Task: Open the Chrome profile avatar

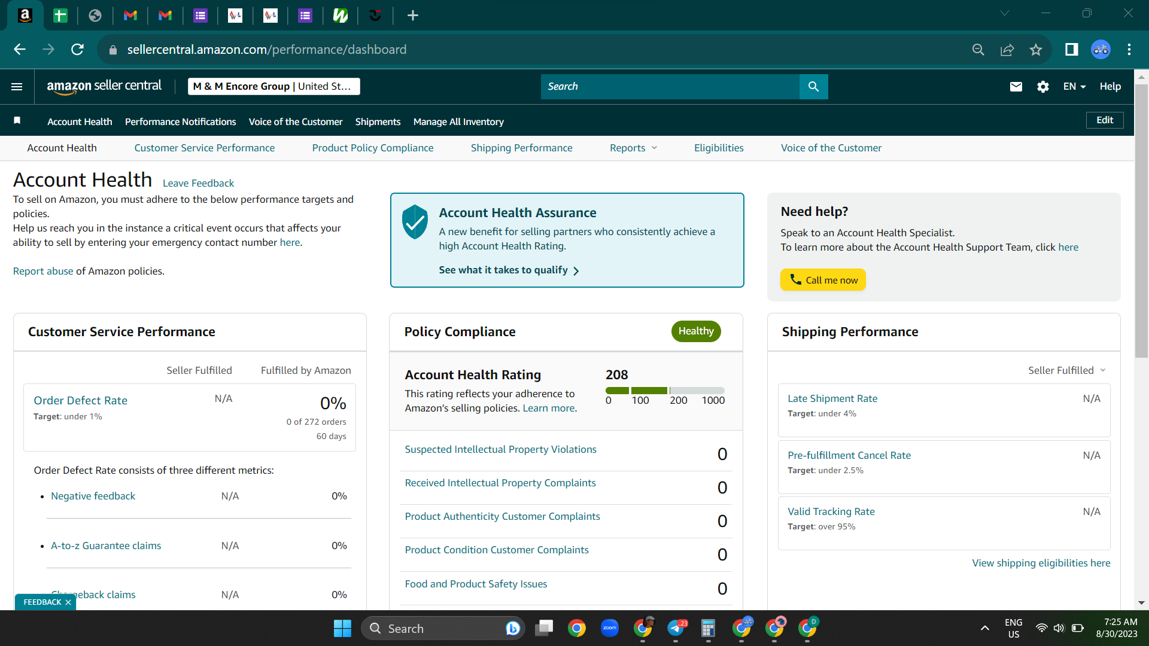Action: click(1101, 50)
